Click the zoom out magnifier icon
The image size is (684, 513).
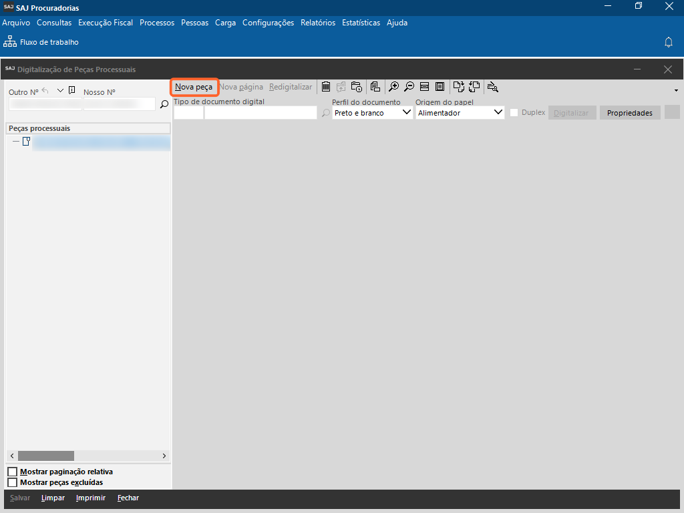[x=409, y=87]
